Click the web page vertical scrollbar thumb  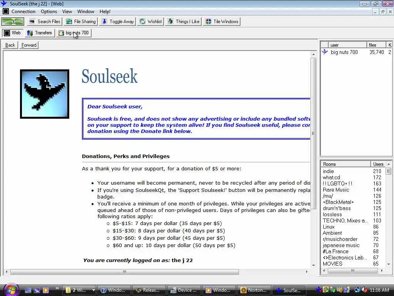point(313,133)
